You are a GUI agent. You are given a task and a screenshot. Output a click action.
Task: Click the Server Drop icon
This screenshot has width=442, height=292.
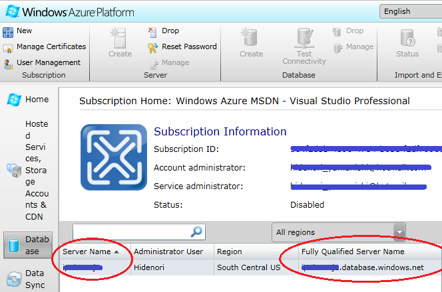[152, 32]
